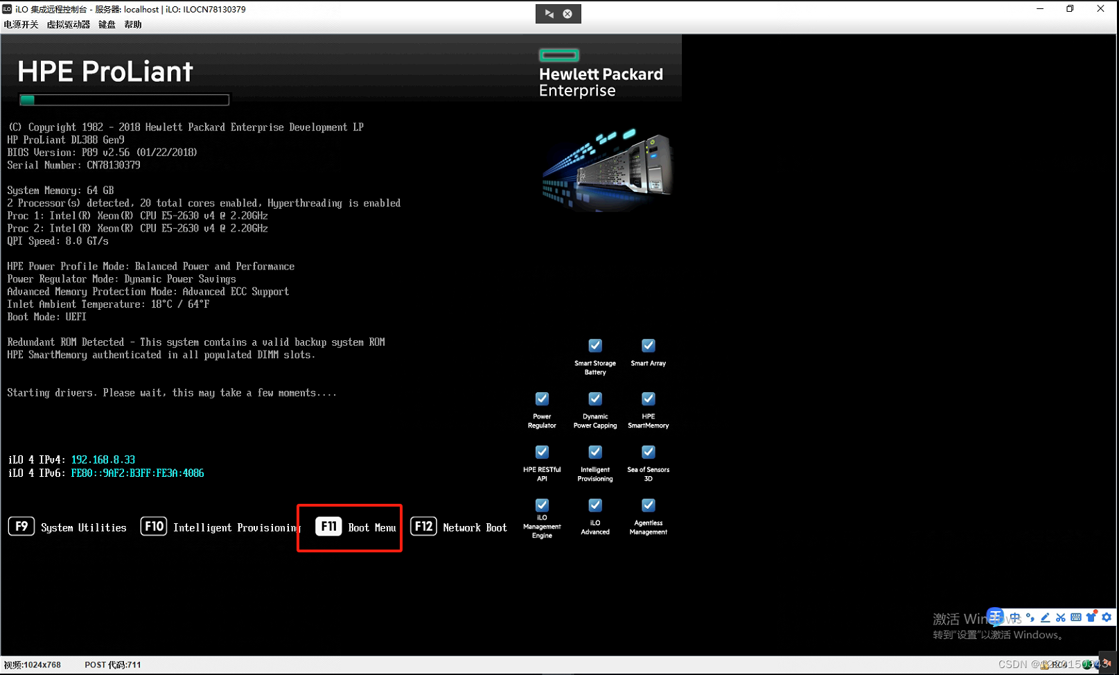Viewport: 1119px width, 675px height.
Task: Click the HPE RESTful API checkmark
Action: click(542, 452)
